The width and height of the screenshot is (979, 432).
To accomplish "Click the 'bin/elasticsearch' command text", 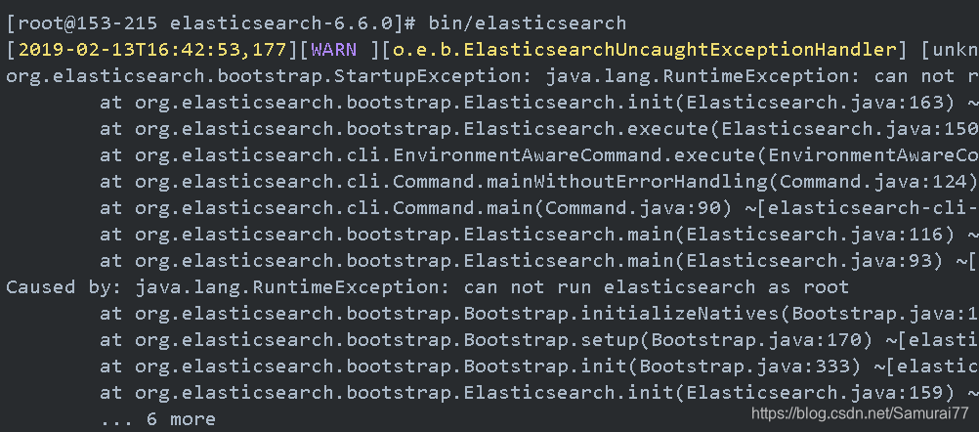I will pos(528,23).
